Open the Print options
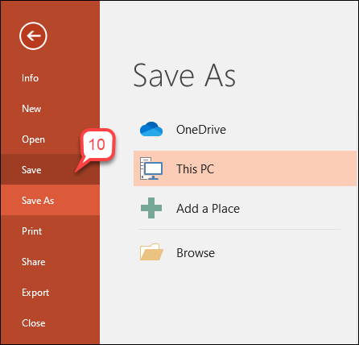Screen dimensions: 359x345 point(32,231)
